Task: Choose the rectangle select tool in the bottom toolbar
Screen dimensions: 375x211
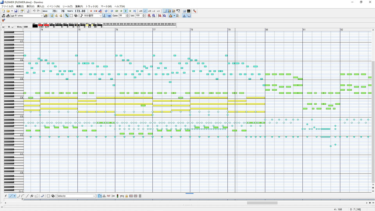Action: pos(48,196)
